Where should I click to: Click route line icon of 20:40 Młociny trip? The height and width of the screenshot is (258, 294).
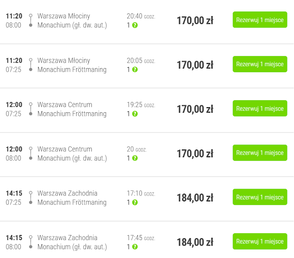coord(30,21)
